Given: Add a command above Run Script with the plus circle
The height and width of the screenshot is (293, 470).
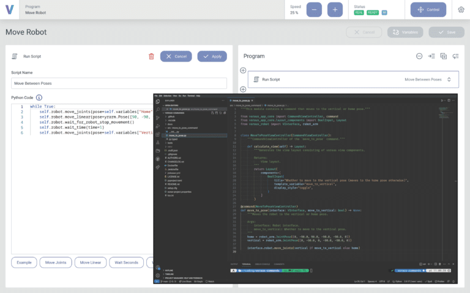Looking at the screenshot, I should tap(243, 70).
